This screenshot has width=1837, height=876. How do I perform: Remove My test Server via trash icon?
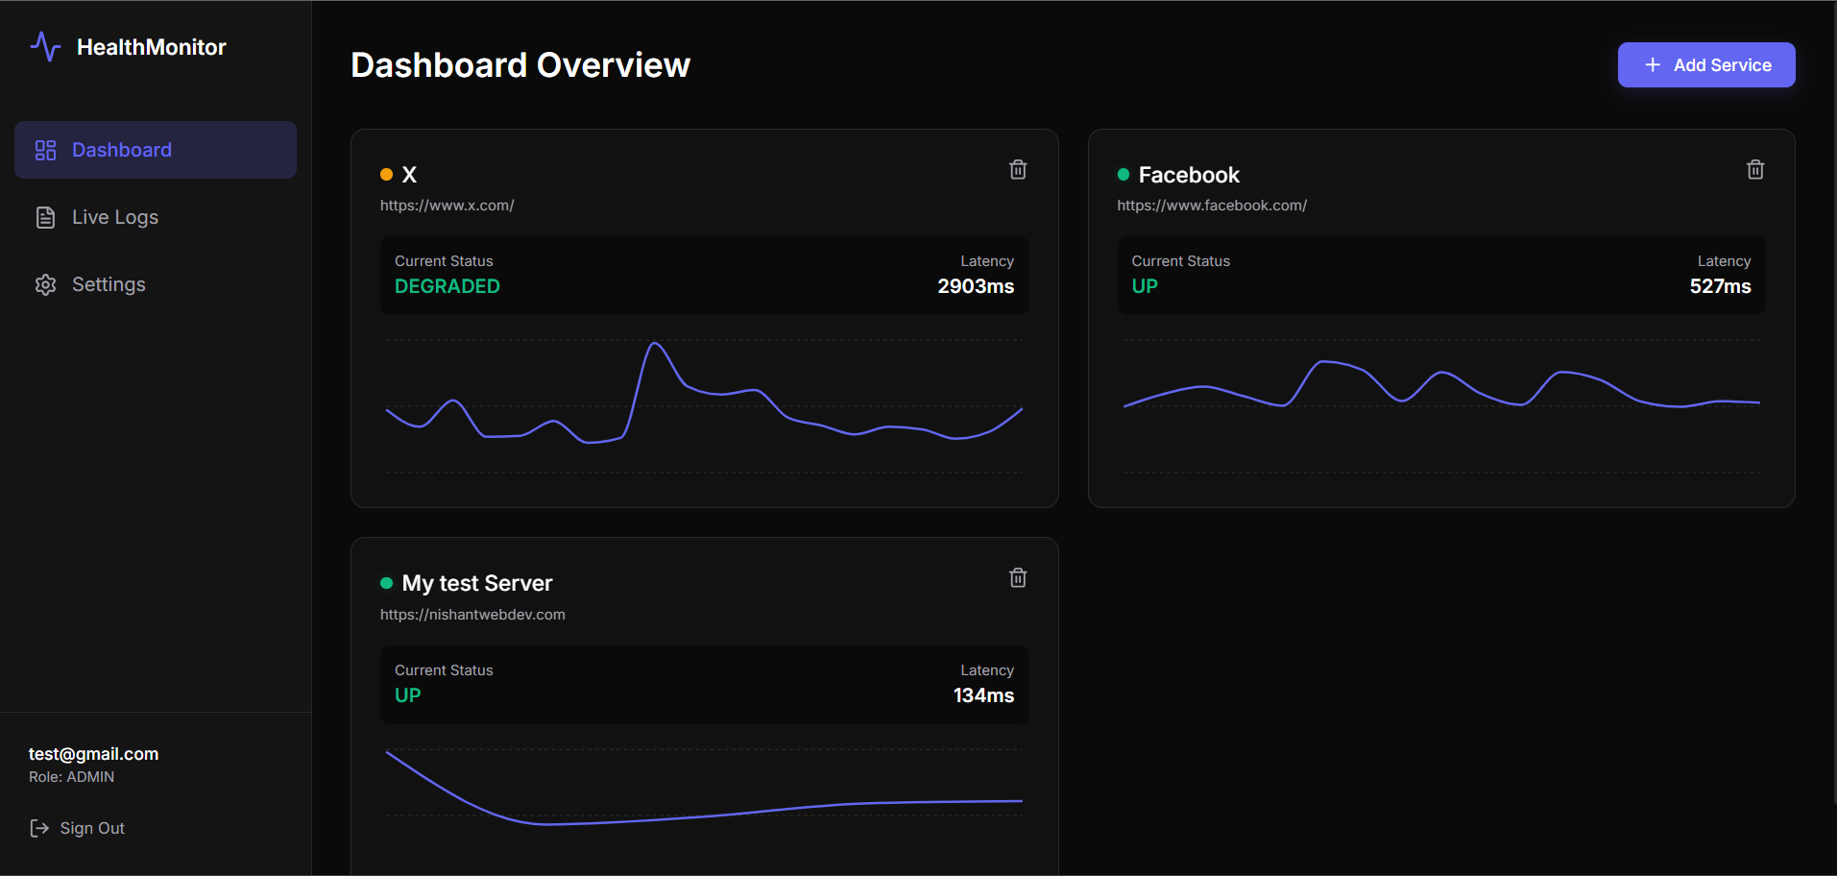coord(1018,578)
